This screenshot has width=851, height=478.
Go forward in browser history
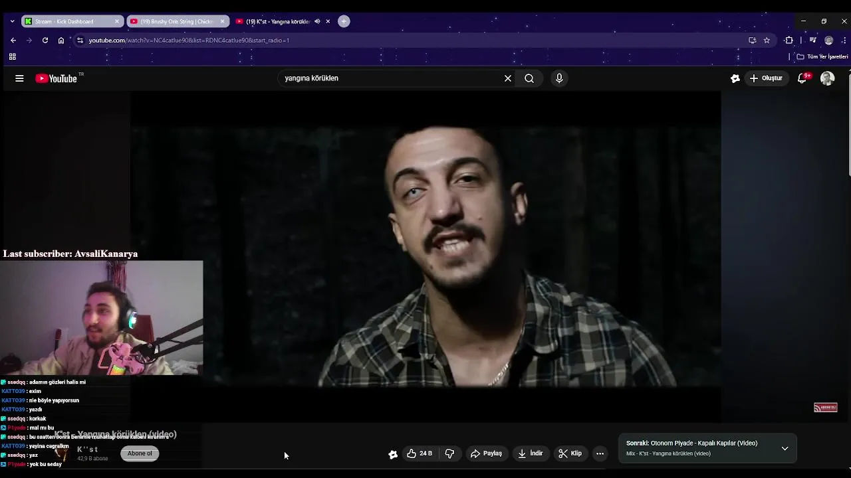[29, 40]
